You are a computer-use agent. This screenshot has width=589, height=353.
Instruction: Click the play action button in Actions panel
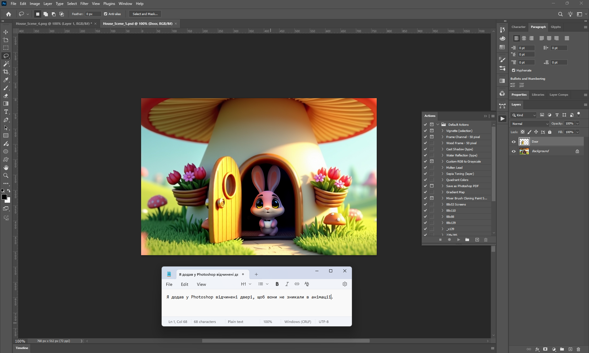click(458, 240)
